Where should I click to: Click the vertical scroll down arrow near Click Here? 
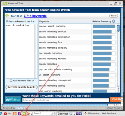click(x=122, y=102)
